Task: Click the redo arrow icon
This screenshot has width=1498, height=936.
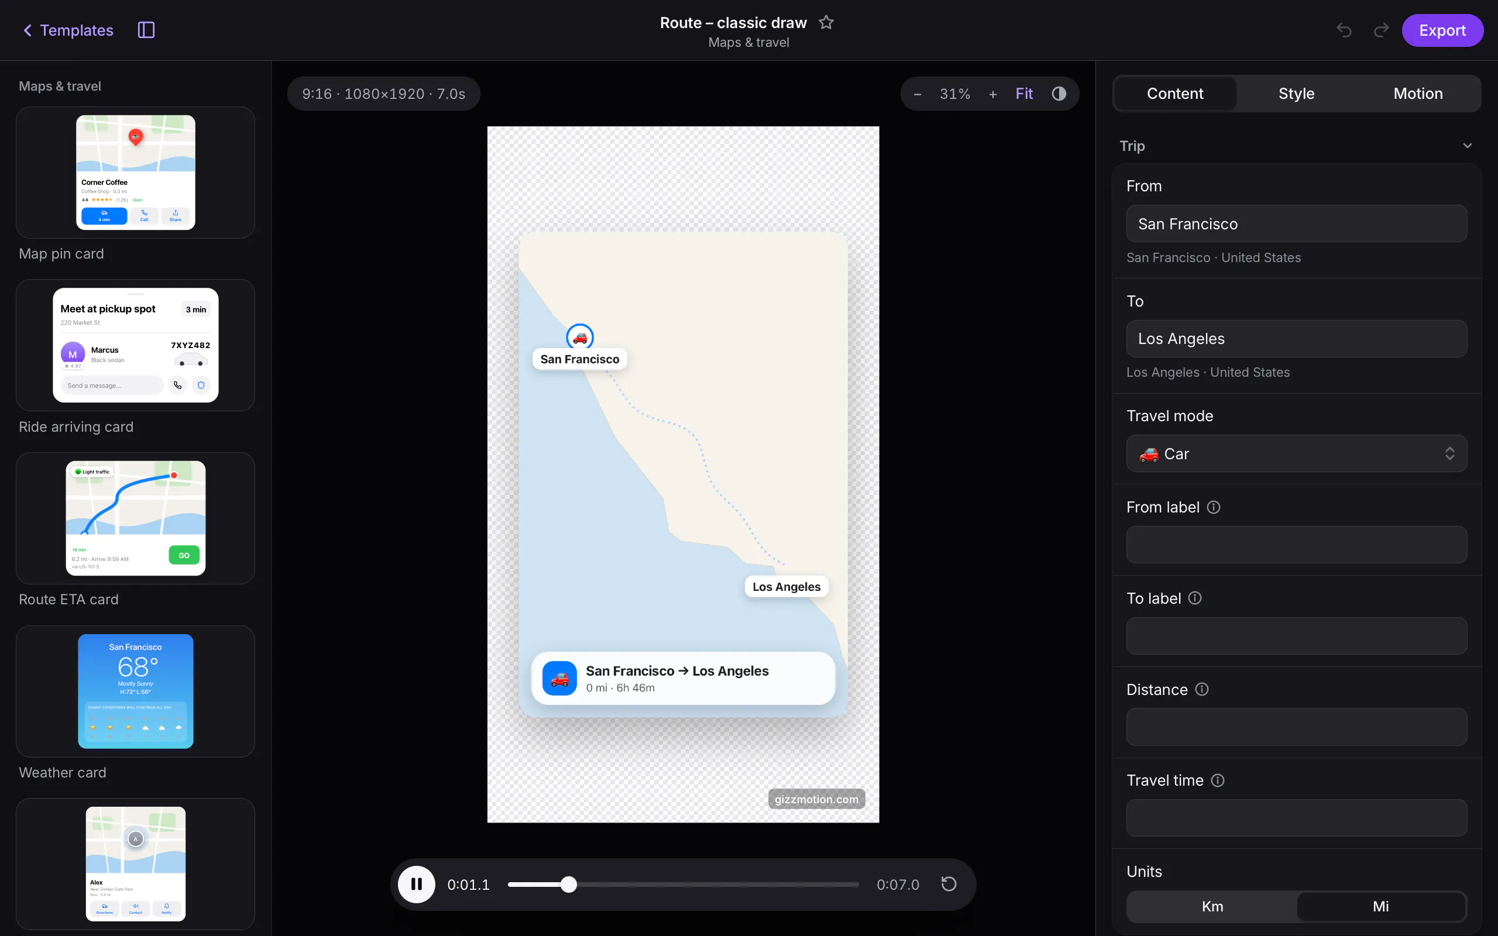Action: click(1381, 30)
